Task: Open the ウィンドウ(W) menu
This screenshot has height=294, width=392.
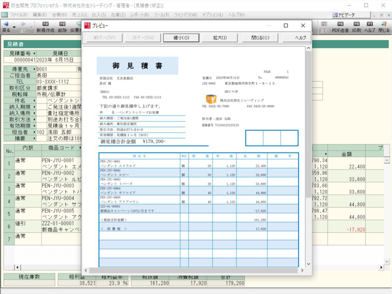Action: (x=186, y=15)
